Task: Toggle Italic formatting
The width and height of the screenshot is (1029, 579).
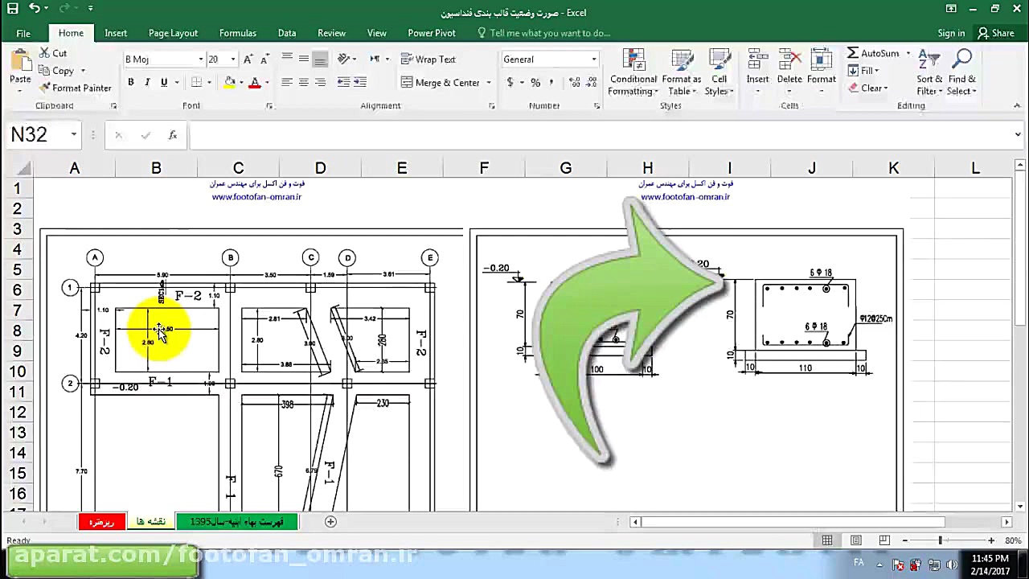Action: [x=147, y=83]
